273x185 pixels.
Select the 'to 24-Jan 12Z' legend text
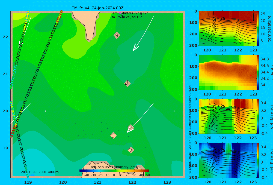coord(132,17)
